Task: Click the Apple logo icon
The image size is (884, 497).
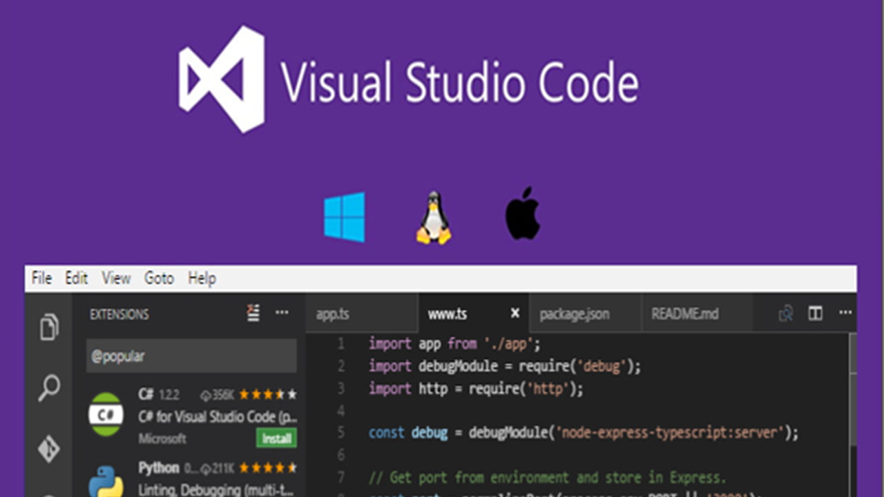Action: [522, 213]
